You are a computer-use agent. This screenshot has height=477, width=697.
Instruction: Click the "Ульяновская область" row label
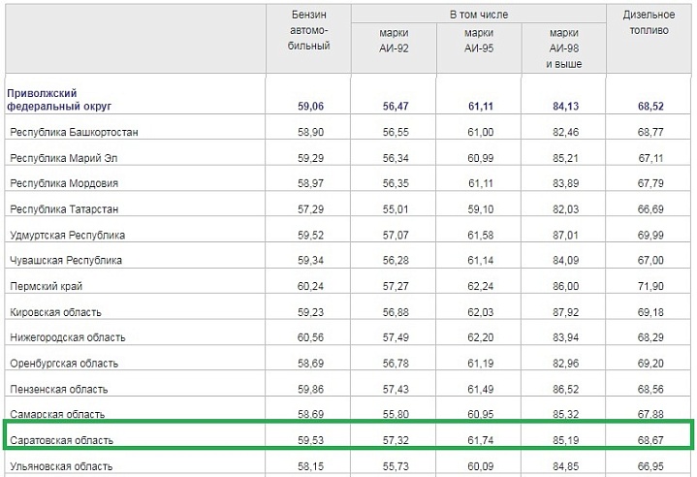tap(62, 466)
